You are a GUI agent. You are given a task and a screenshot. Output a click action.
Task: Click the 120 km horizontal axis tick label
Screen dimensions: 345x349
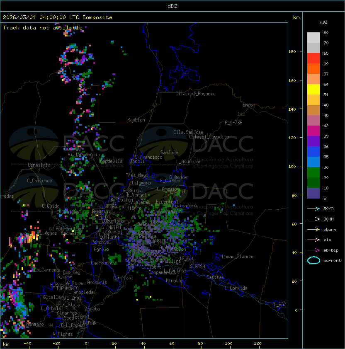(258, 343)
